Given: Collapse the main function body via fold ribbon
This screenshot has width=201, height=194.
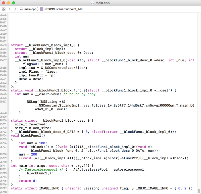Looking at the screenshot, I should [x=8, y=166].
